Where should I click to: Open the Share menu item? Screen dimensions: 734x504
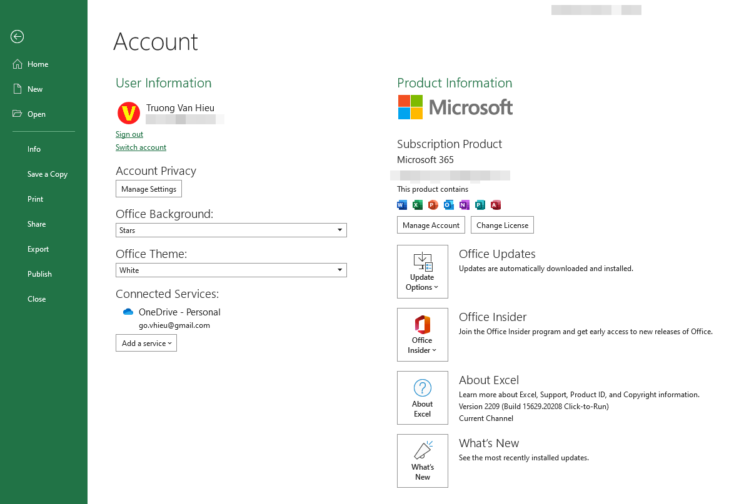pos(36,224)
